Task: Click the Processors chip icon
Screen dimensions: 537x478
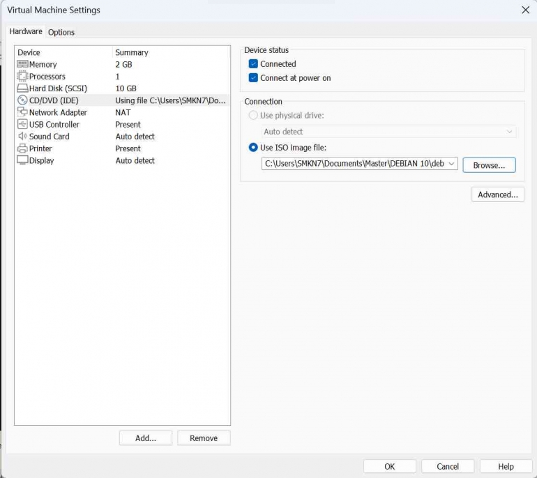Action: pos(22,77)
